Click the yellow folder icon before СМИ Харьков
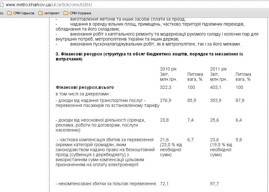 [x=9, y=13]
